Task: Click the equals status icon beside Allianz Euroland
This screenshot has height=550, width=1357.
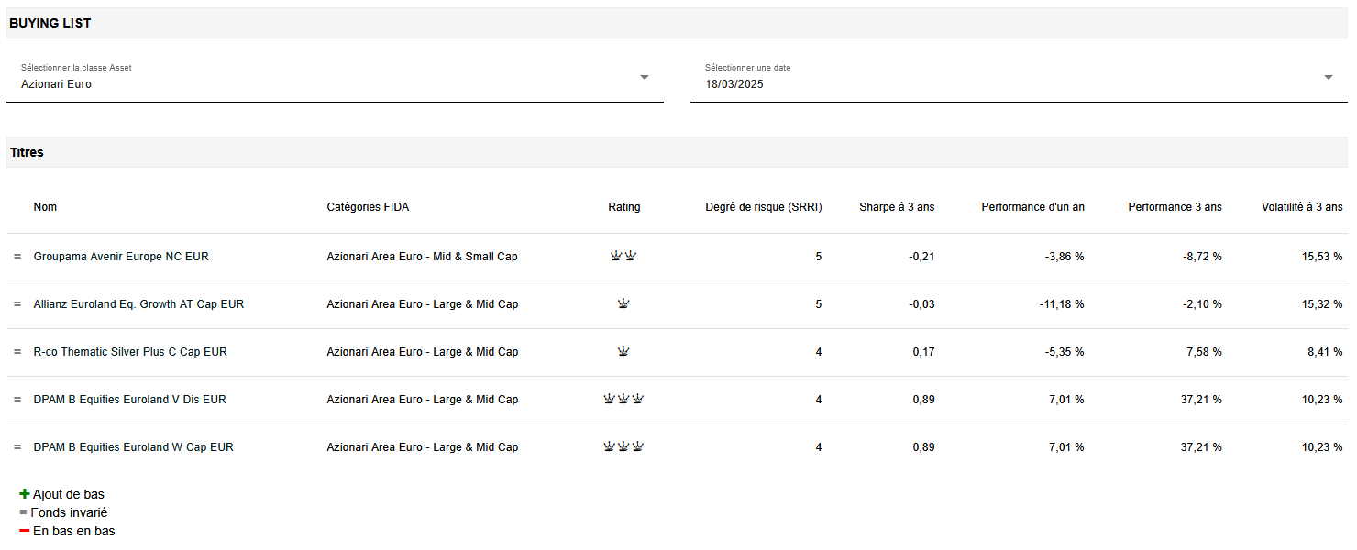Action: pos(17,304)
